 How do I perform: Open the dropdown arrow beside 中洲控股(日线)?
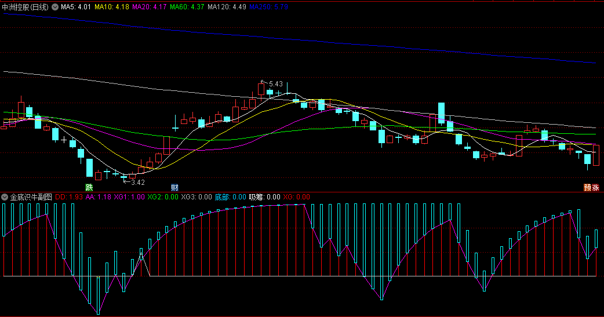pos(55,7)
